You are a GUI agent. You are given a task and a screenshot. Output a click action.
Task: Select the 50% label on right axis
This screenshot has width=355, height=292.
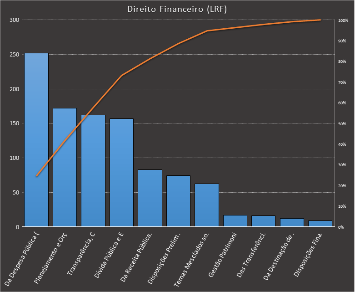point(342,124)
